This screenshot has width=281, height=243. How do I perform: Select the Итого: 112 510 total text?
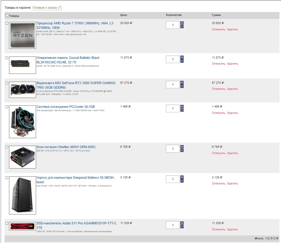tap(266, 238)
